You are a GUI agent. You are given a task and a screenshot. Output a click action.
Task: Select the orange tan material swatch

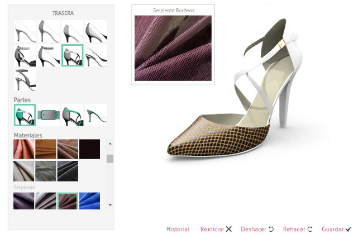tap(46, 149)
